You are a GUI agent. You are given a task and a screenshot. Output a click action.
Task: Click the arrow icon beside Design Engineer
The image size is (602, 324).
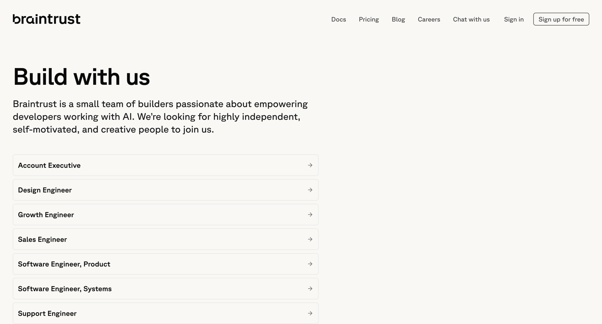[x=310, y=190]
